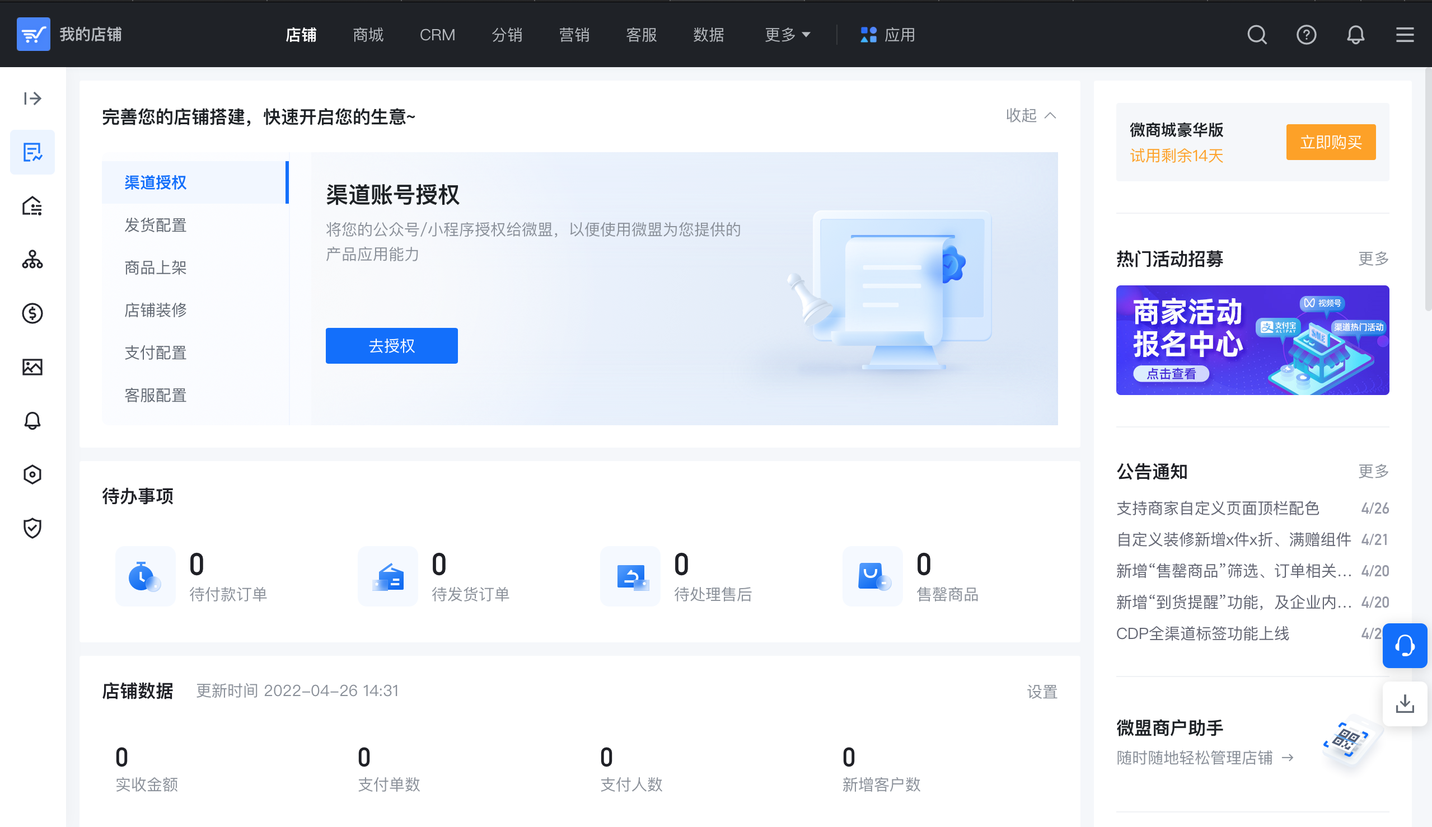The height and width of the screenshot is (827, 1432).
Task: Open the sidebar organization tree icon
Action: tap(32, 260)
